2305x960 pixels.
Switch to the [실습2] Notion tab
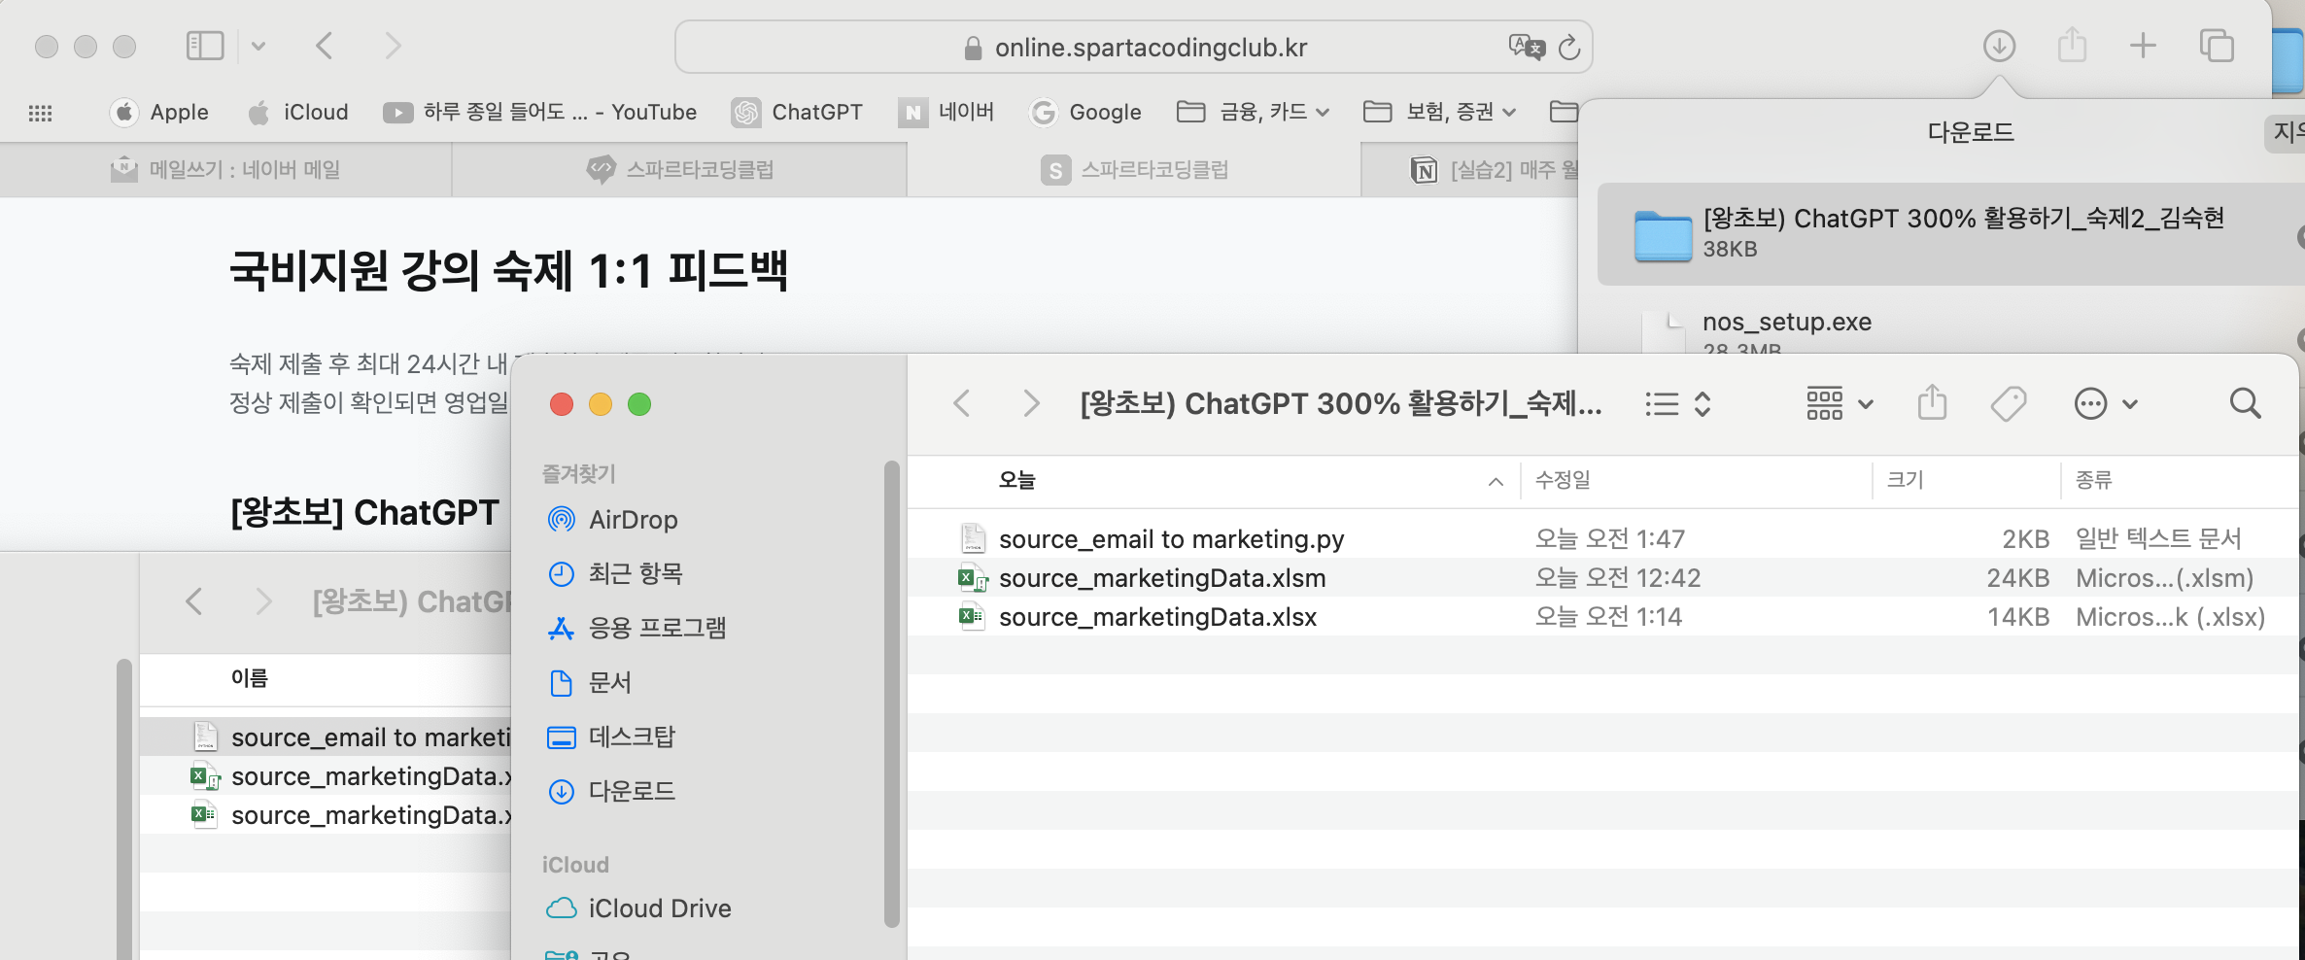point(1469,170)
